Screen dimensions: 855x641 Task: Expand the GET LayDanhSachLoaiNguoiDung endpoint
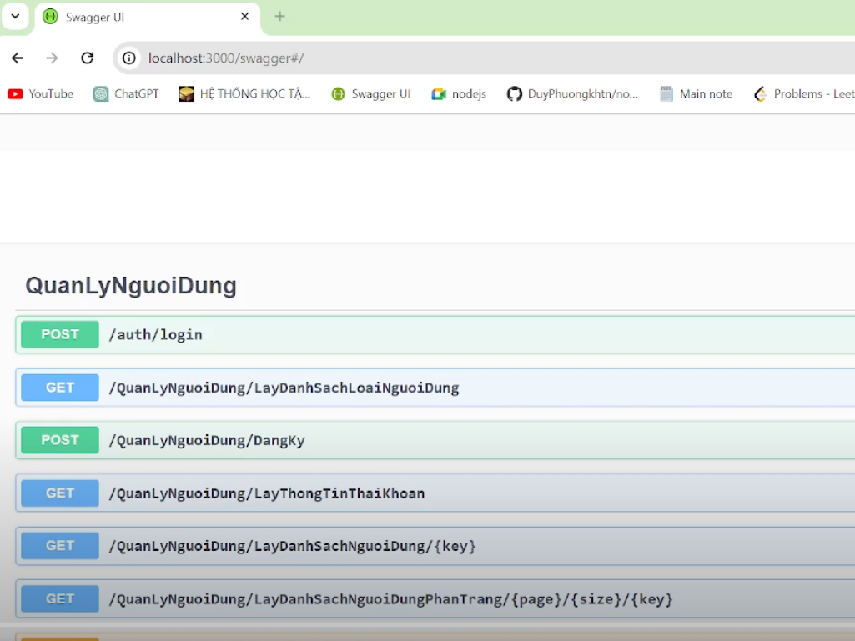(x=284, y=388)
